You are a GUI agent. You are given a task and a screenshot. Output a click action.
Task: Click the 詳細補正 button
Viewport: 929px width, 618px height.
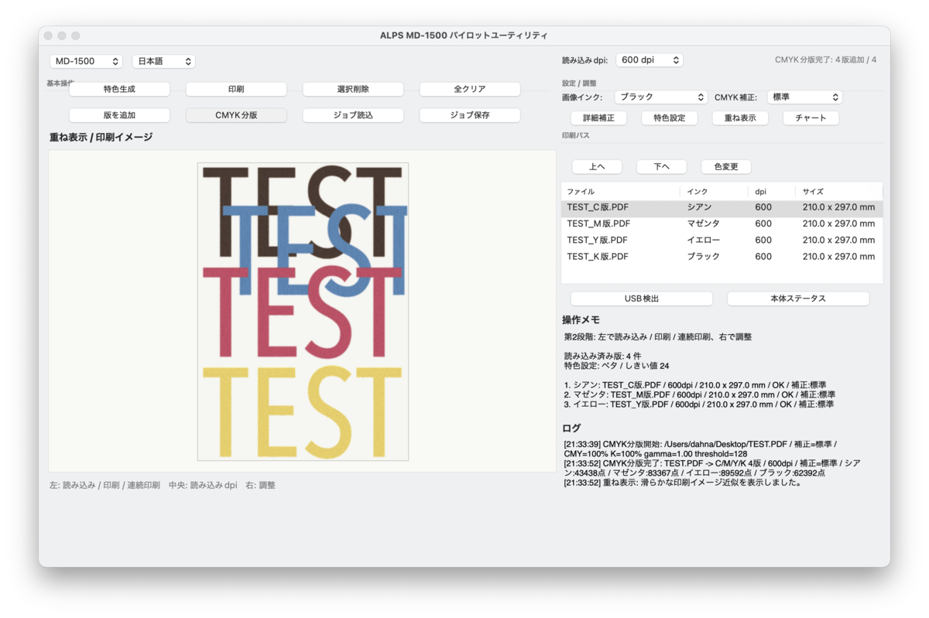click(598, 118)
